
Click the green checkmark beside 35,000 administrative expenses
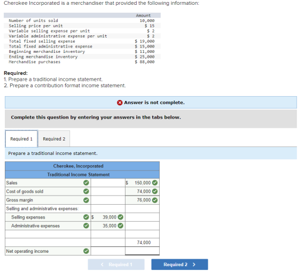(120, 226)
